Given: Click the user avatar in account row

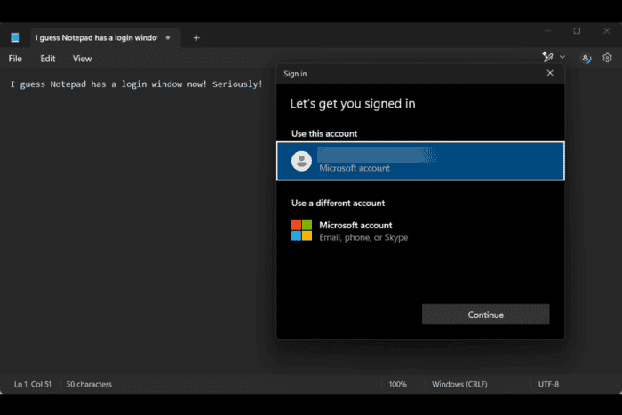Looking at the screenshot, I should pos(301,161).
